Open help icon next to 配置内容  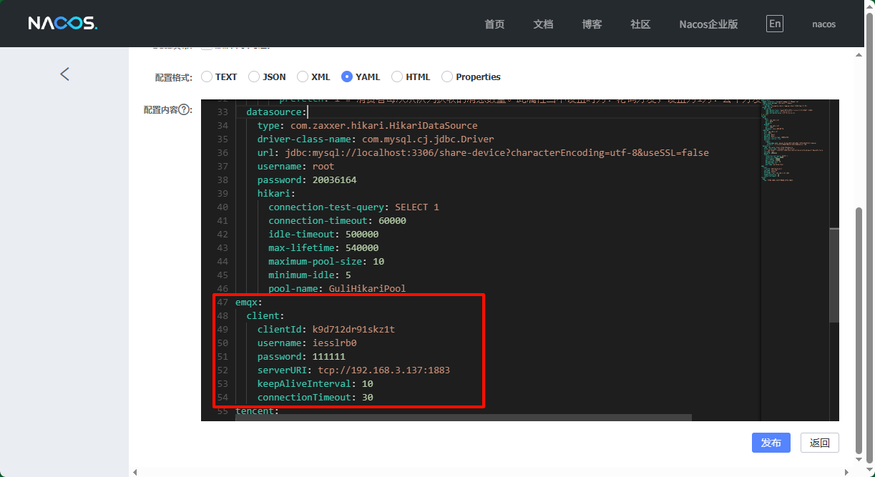185,109
